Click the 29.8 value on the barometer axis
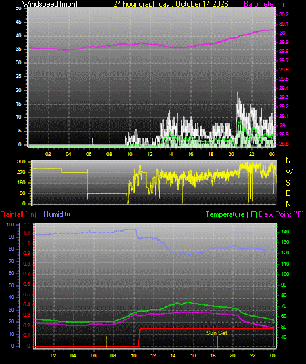306x364 pixels. point(284,51)
